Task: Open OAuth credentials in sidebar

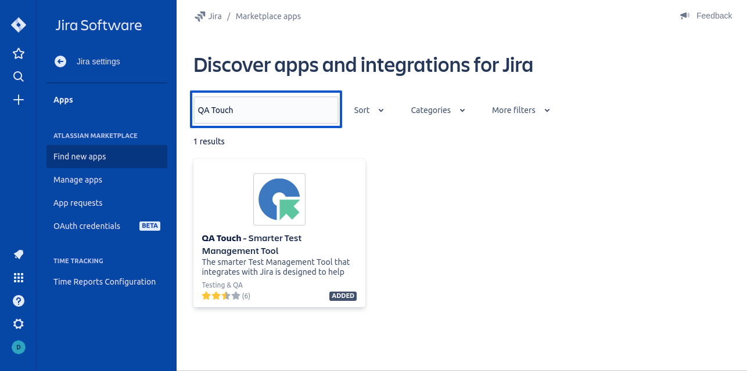Action: 87,226
